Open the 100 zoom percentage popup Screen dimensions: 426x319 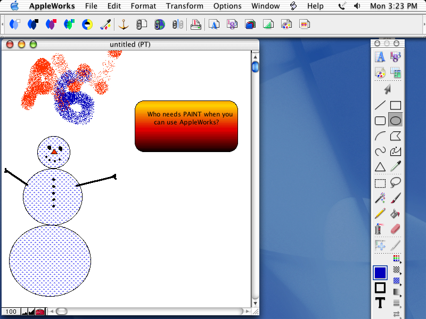click(11, 312)
